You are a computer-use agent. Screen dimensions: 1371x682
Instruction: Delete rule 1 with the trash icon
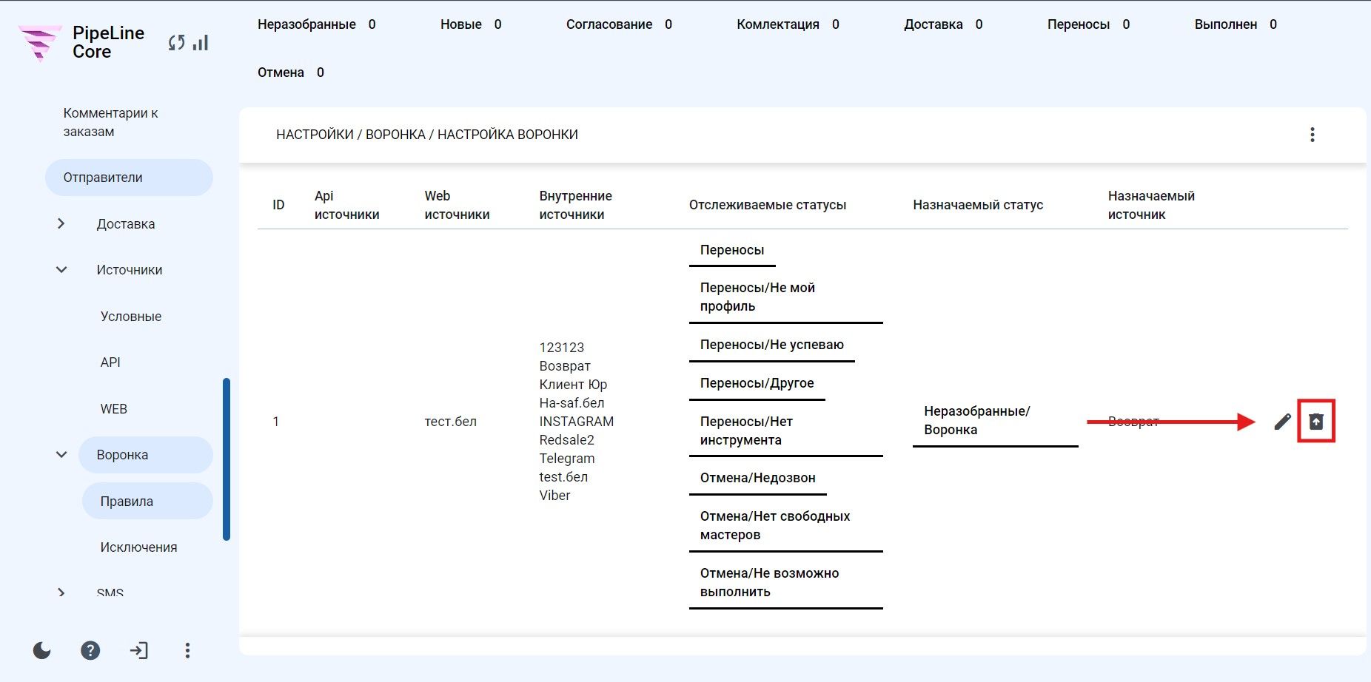(1316, 422)
